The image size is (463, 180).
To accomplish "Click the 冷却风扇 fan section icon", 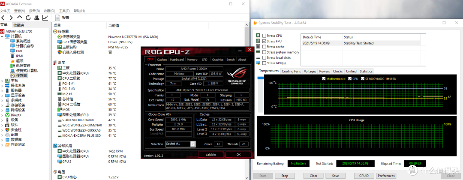I will pyautogui.click(x=55, y=146).
